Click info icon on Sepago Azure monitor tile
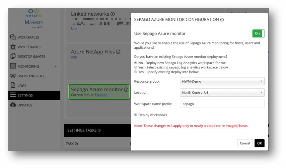 (126, 90)
